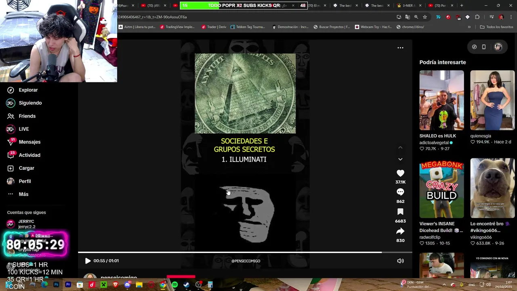
Task: Toggle video volume mute
Action: coord(400,261)
